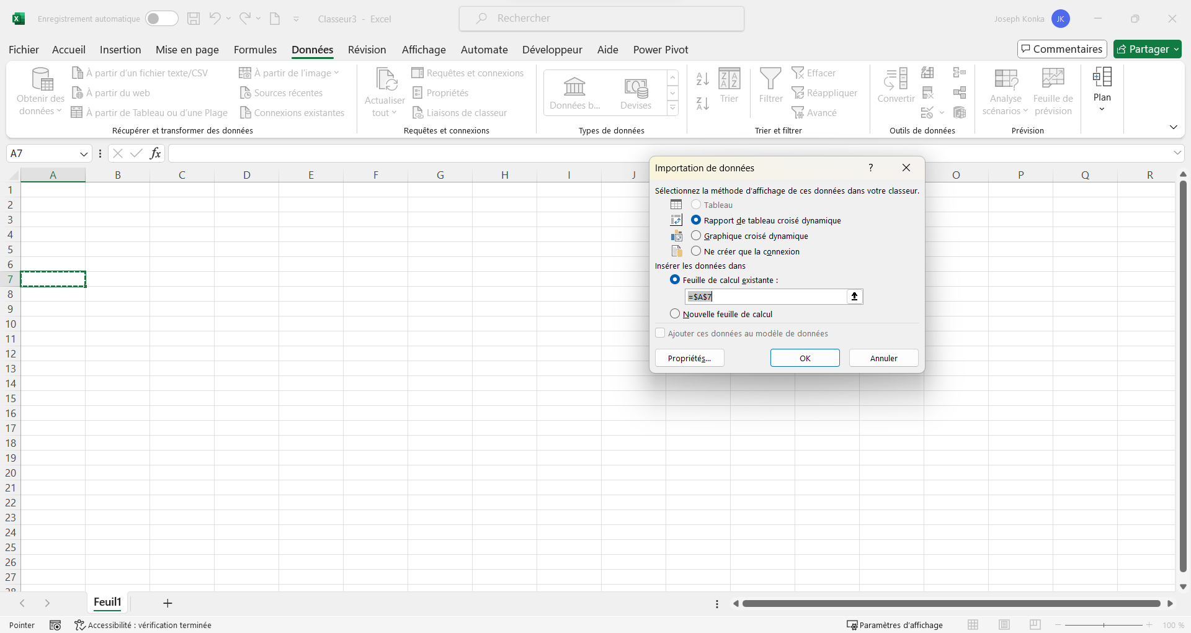Image resolution: width=1191 pixels, height=633 pixels.
Task: Click À partir d'un fichier texte/CSV
Action: (x=140, y=73)
